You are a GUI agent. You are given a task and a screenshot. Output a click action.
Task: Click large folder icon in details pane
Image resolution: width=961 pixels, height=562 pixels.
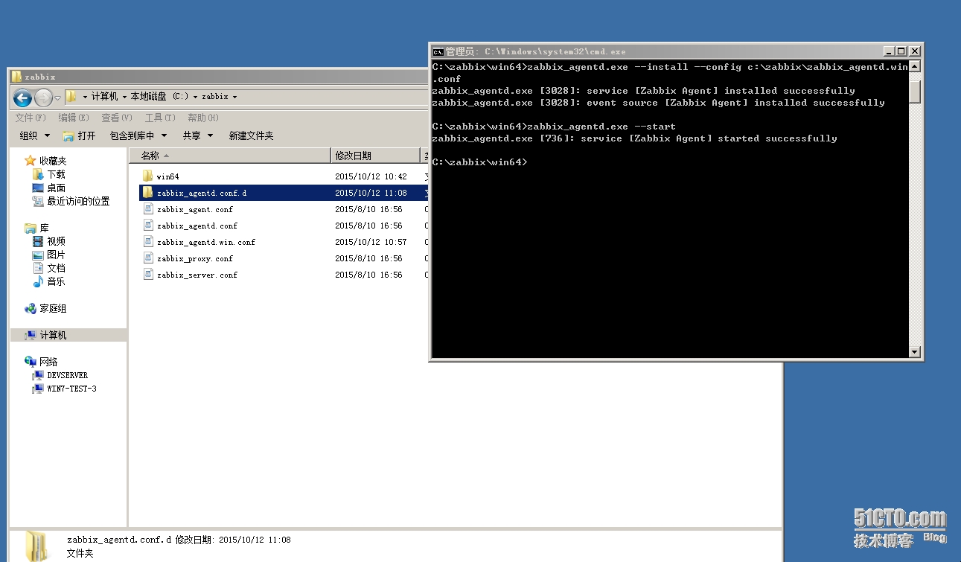pos(36,546)
